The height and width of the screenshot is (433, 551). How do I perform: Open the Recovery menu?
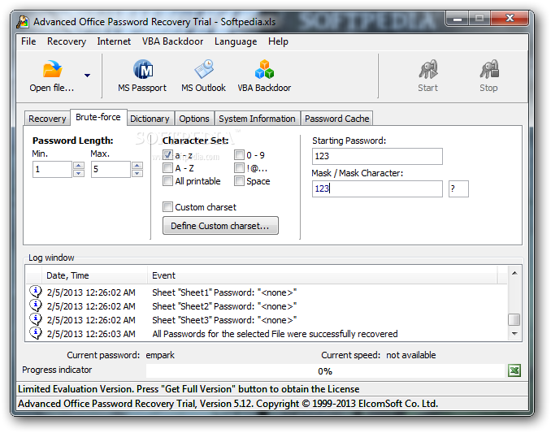67,41
